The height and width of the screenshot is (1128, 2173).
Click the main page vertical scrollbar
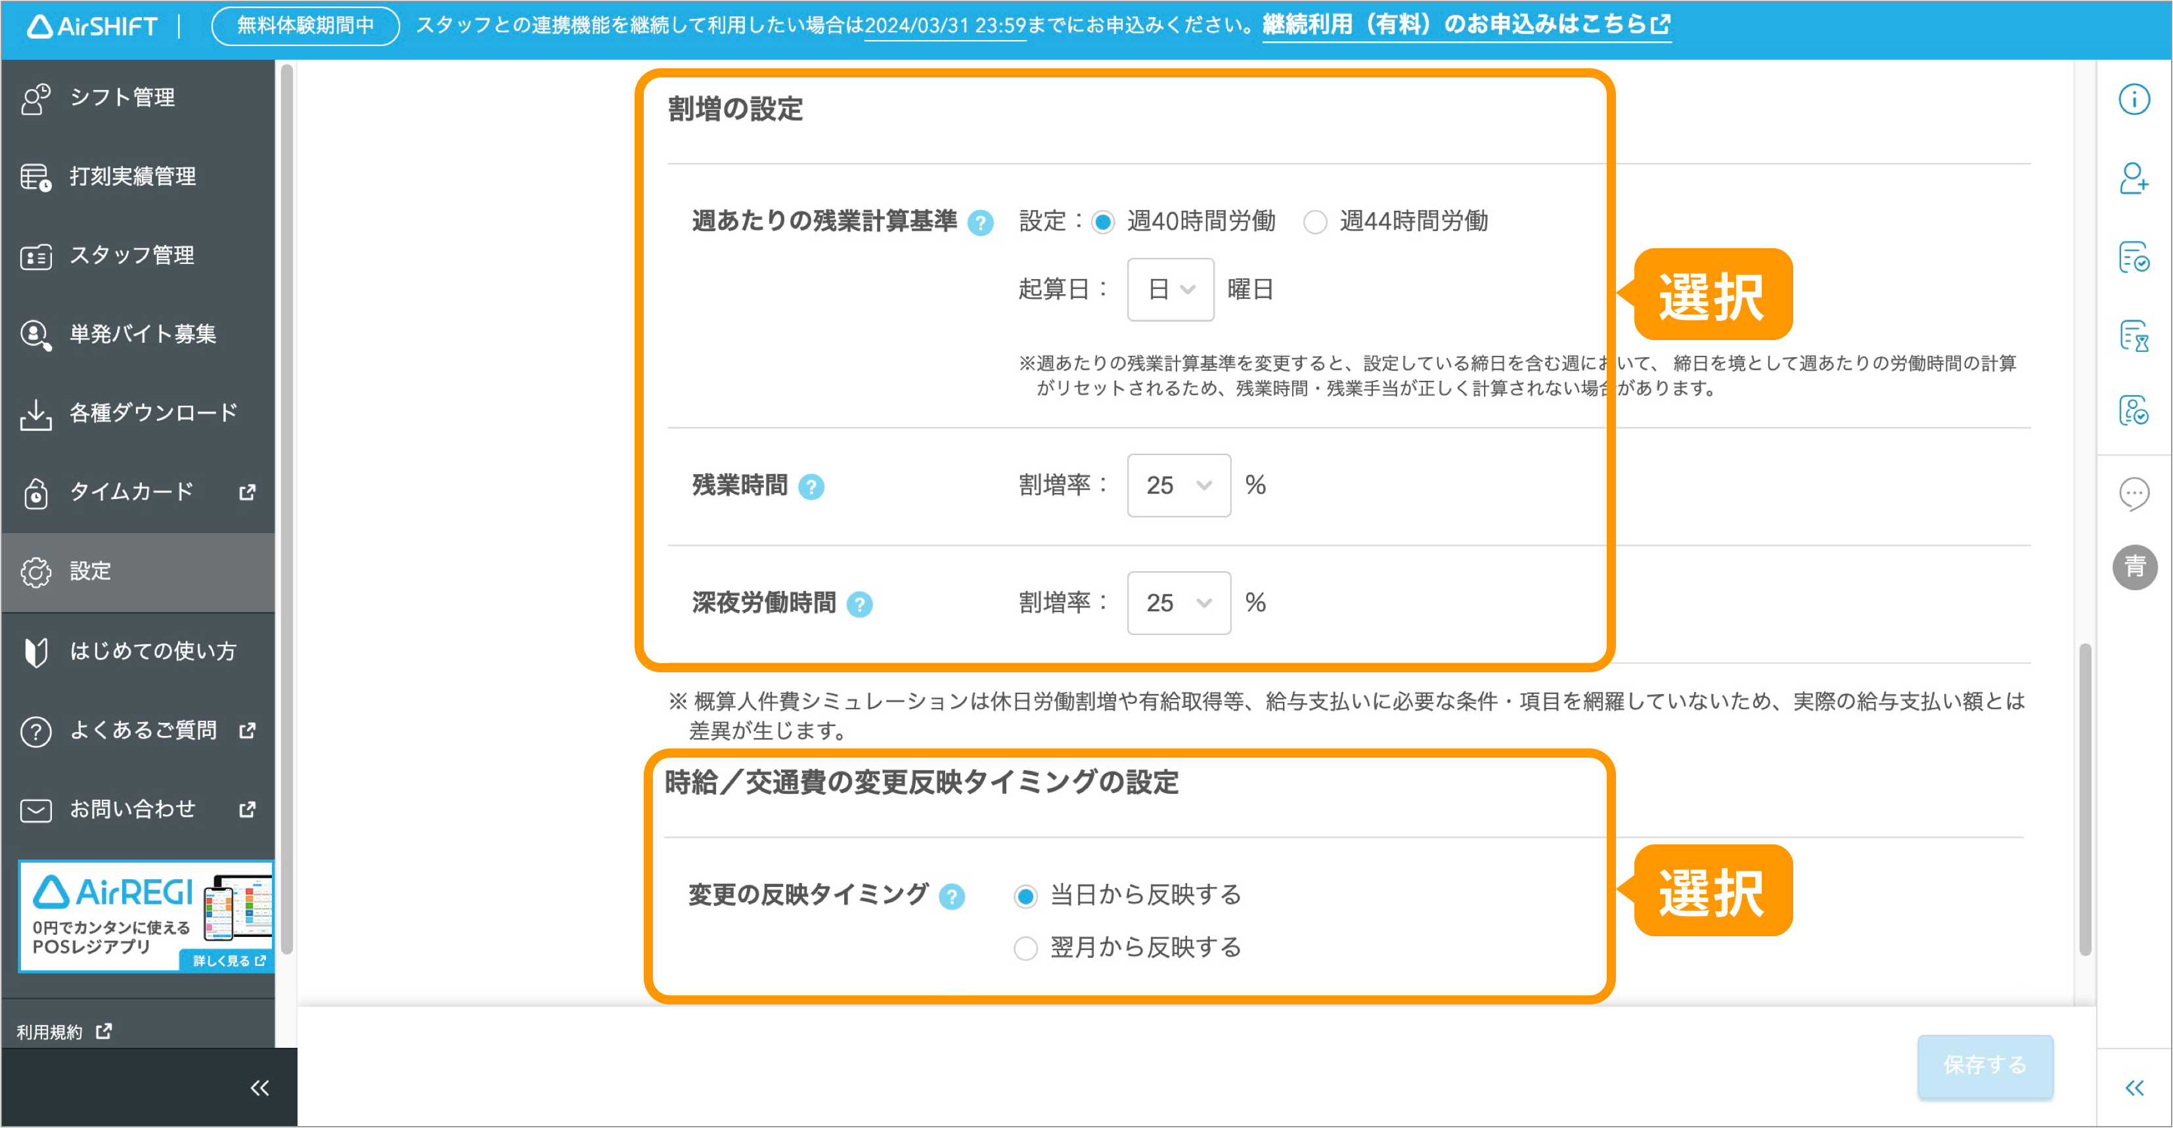(2084, 798)
